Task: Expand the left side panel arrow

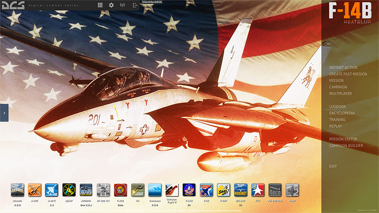Action: pos(4,113)
